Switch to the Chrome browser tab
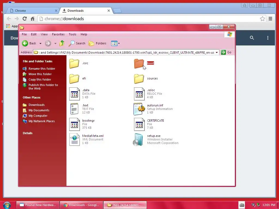Viewport: 279px width, 209px height. tap(33, 11)
